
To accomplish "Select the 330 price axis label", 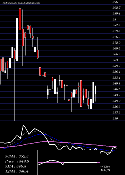I will click(x=115, y=118).
